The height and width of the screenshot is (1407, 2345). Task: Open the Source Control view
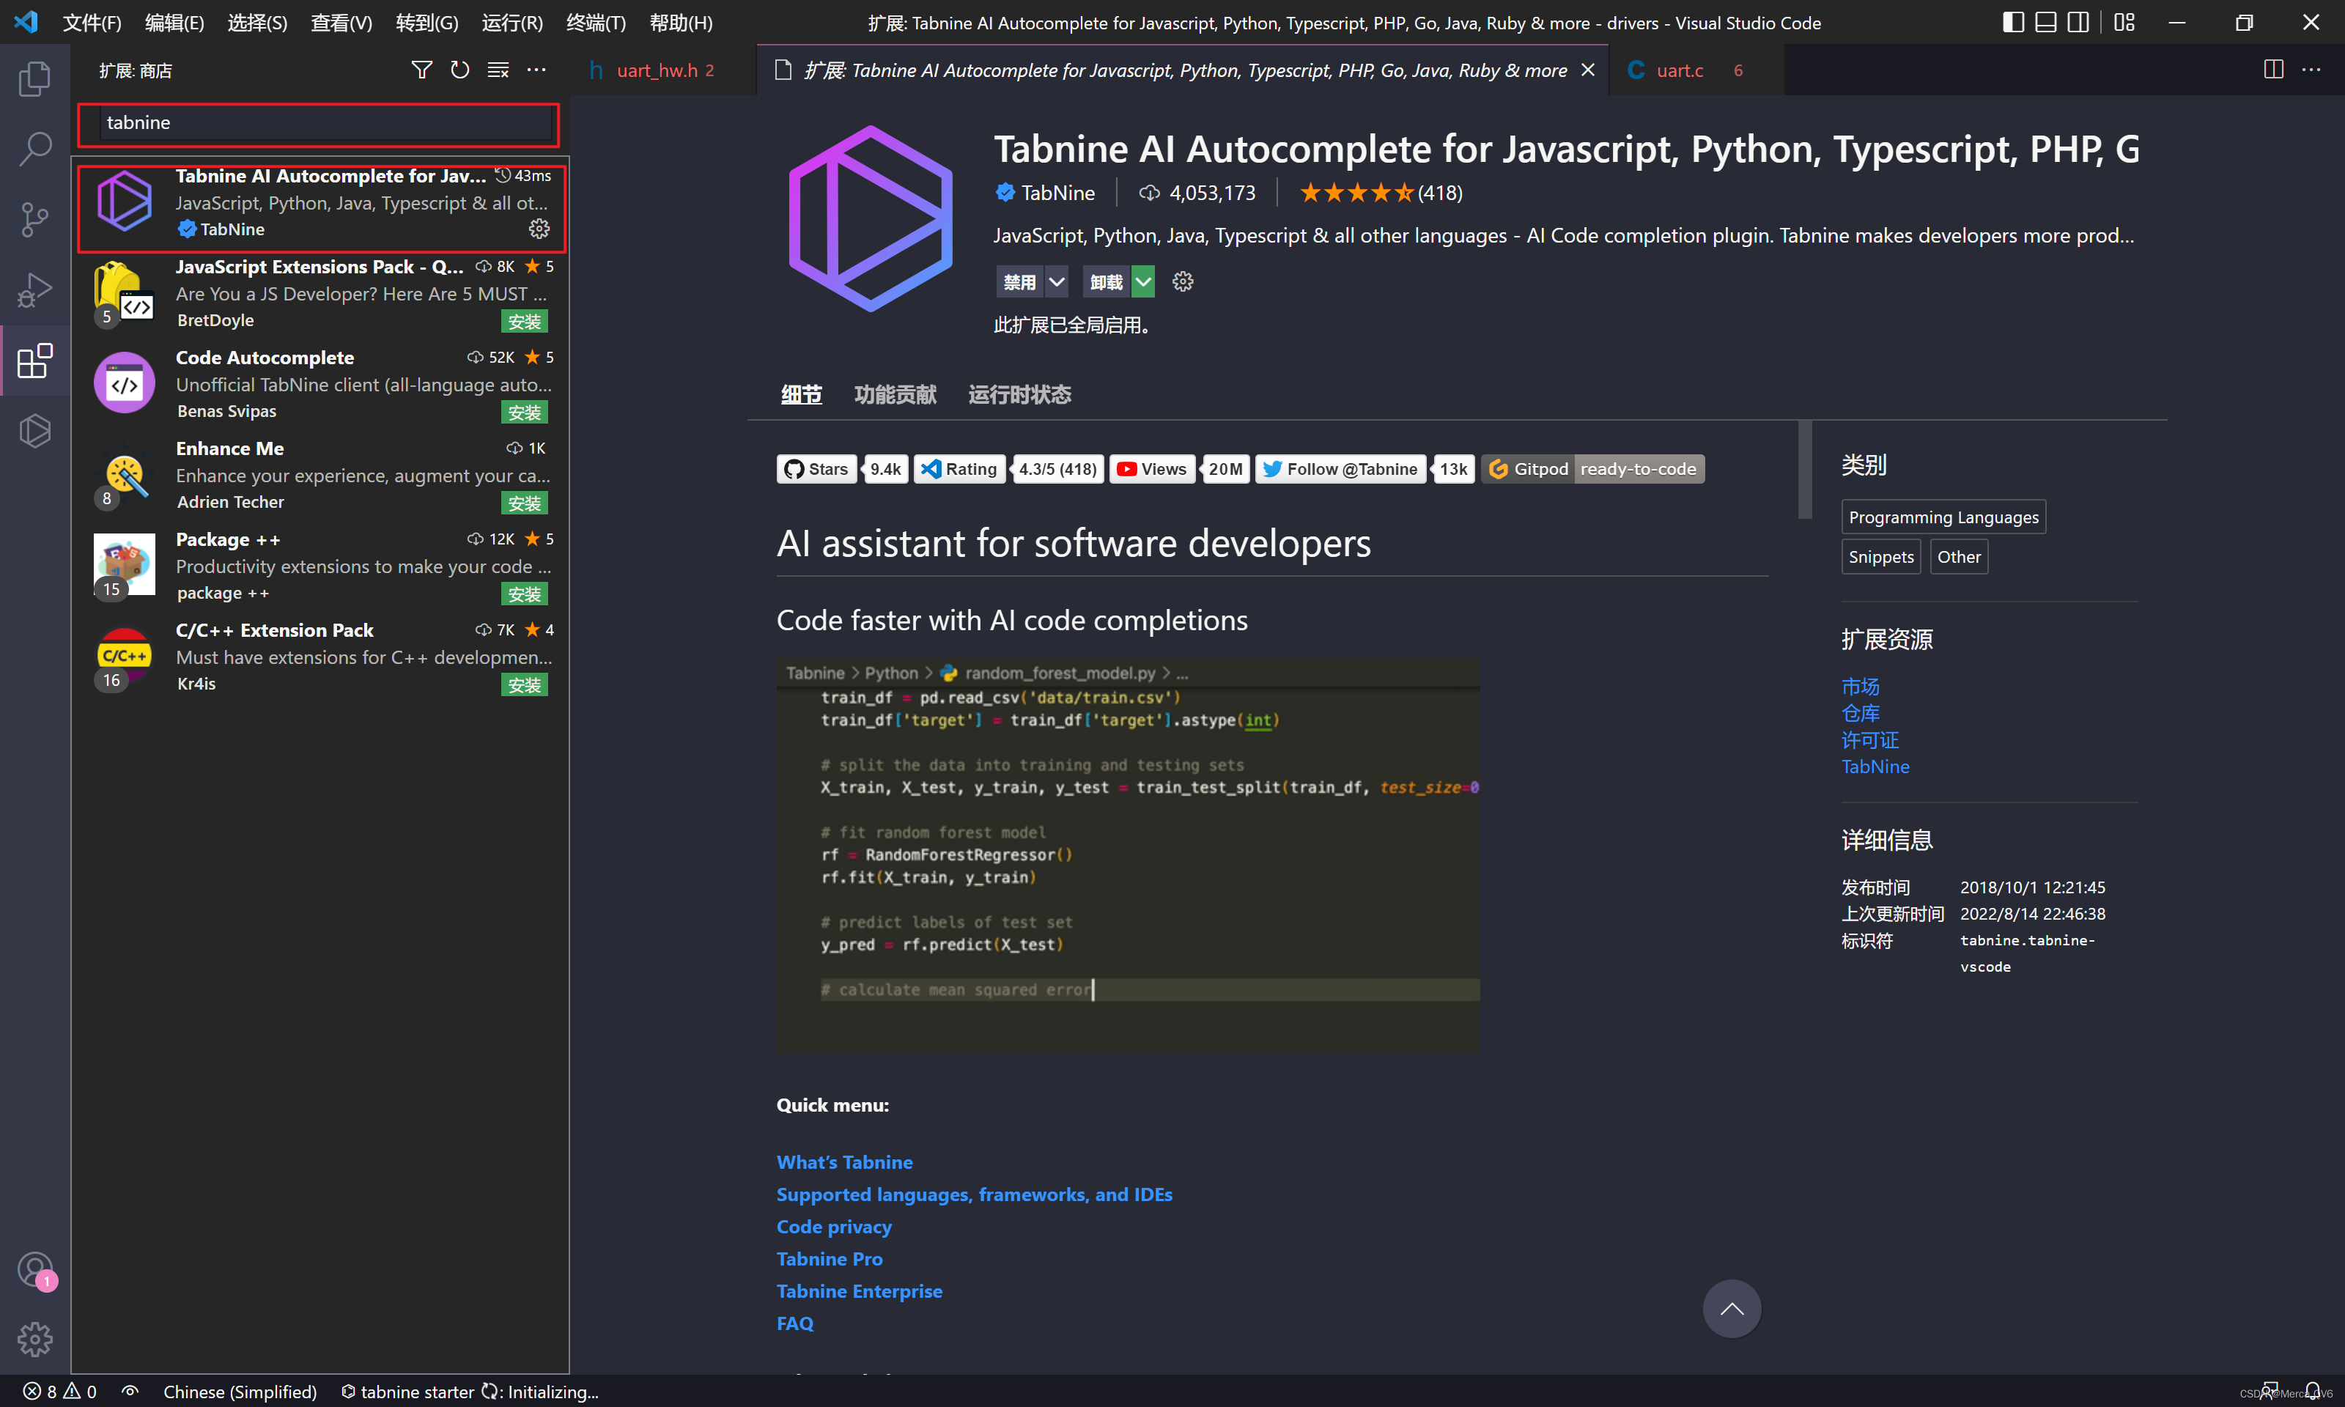pyautogui.click(x=35, y=219)
